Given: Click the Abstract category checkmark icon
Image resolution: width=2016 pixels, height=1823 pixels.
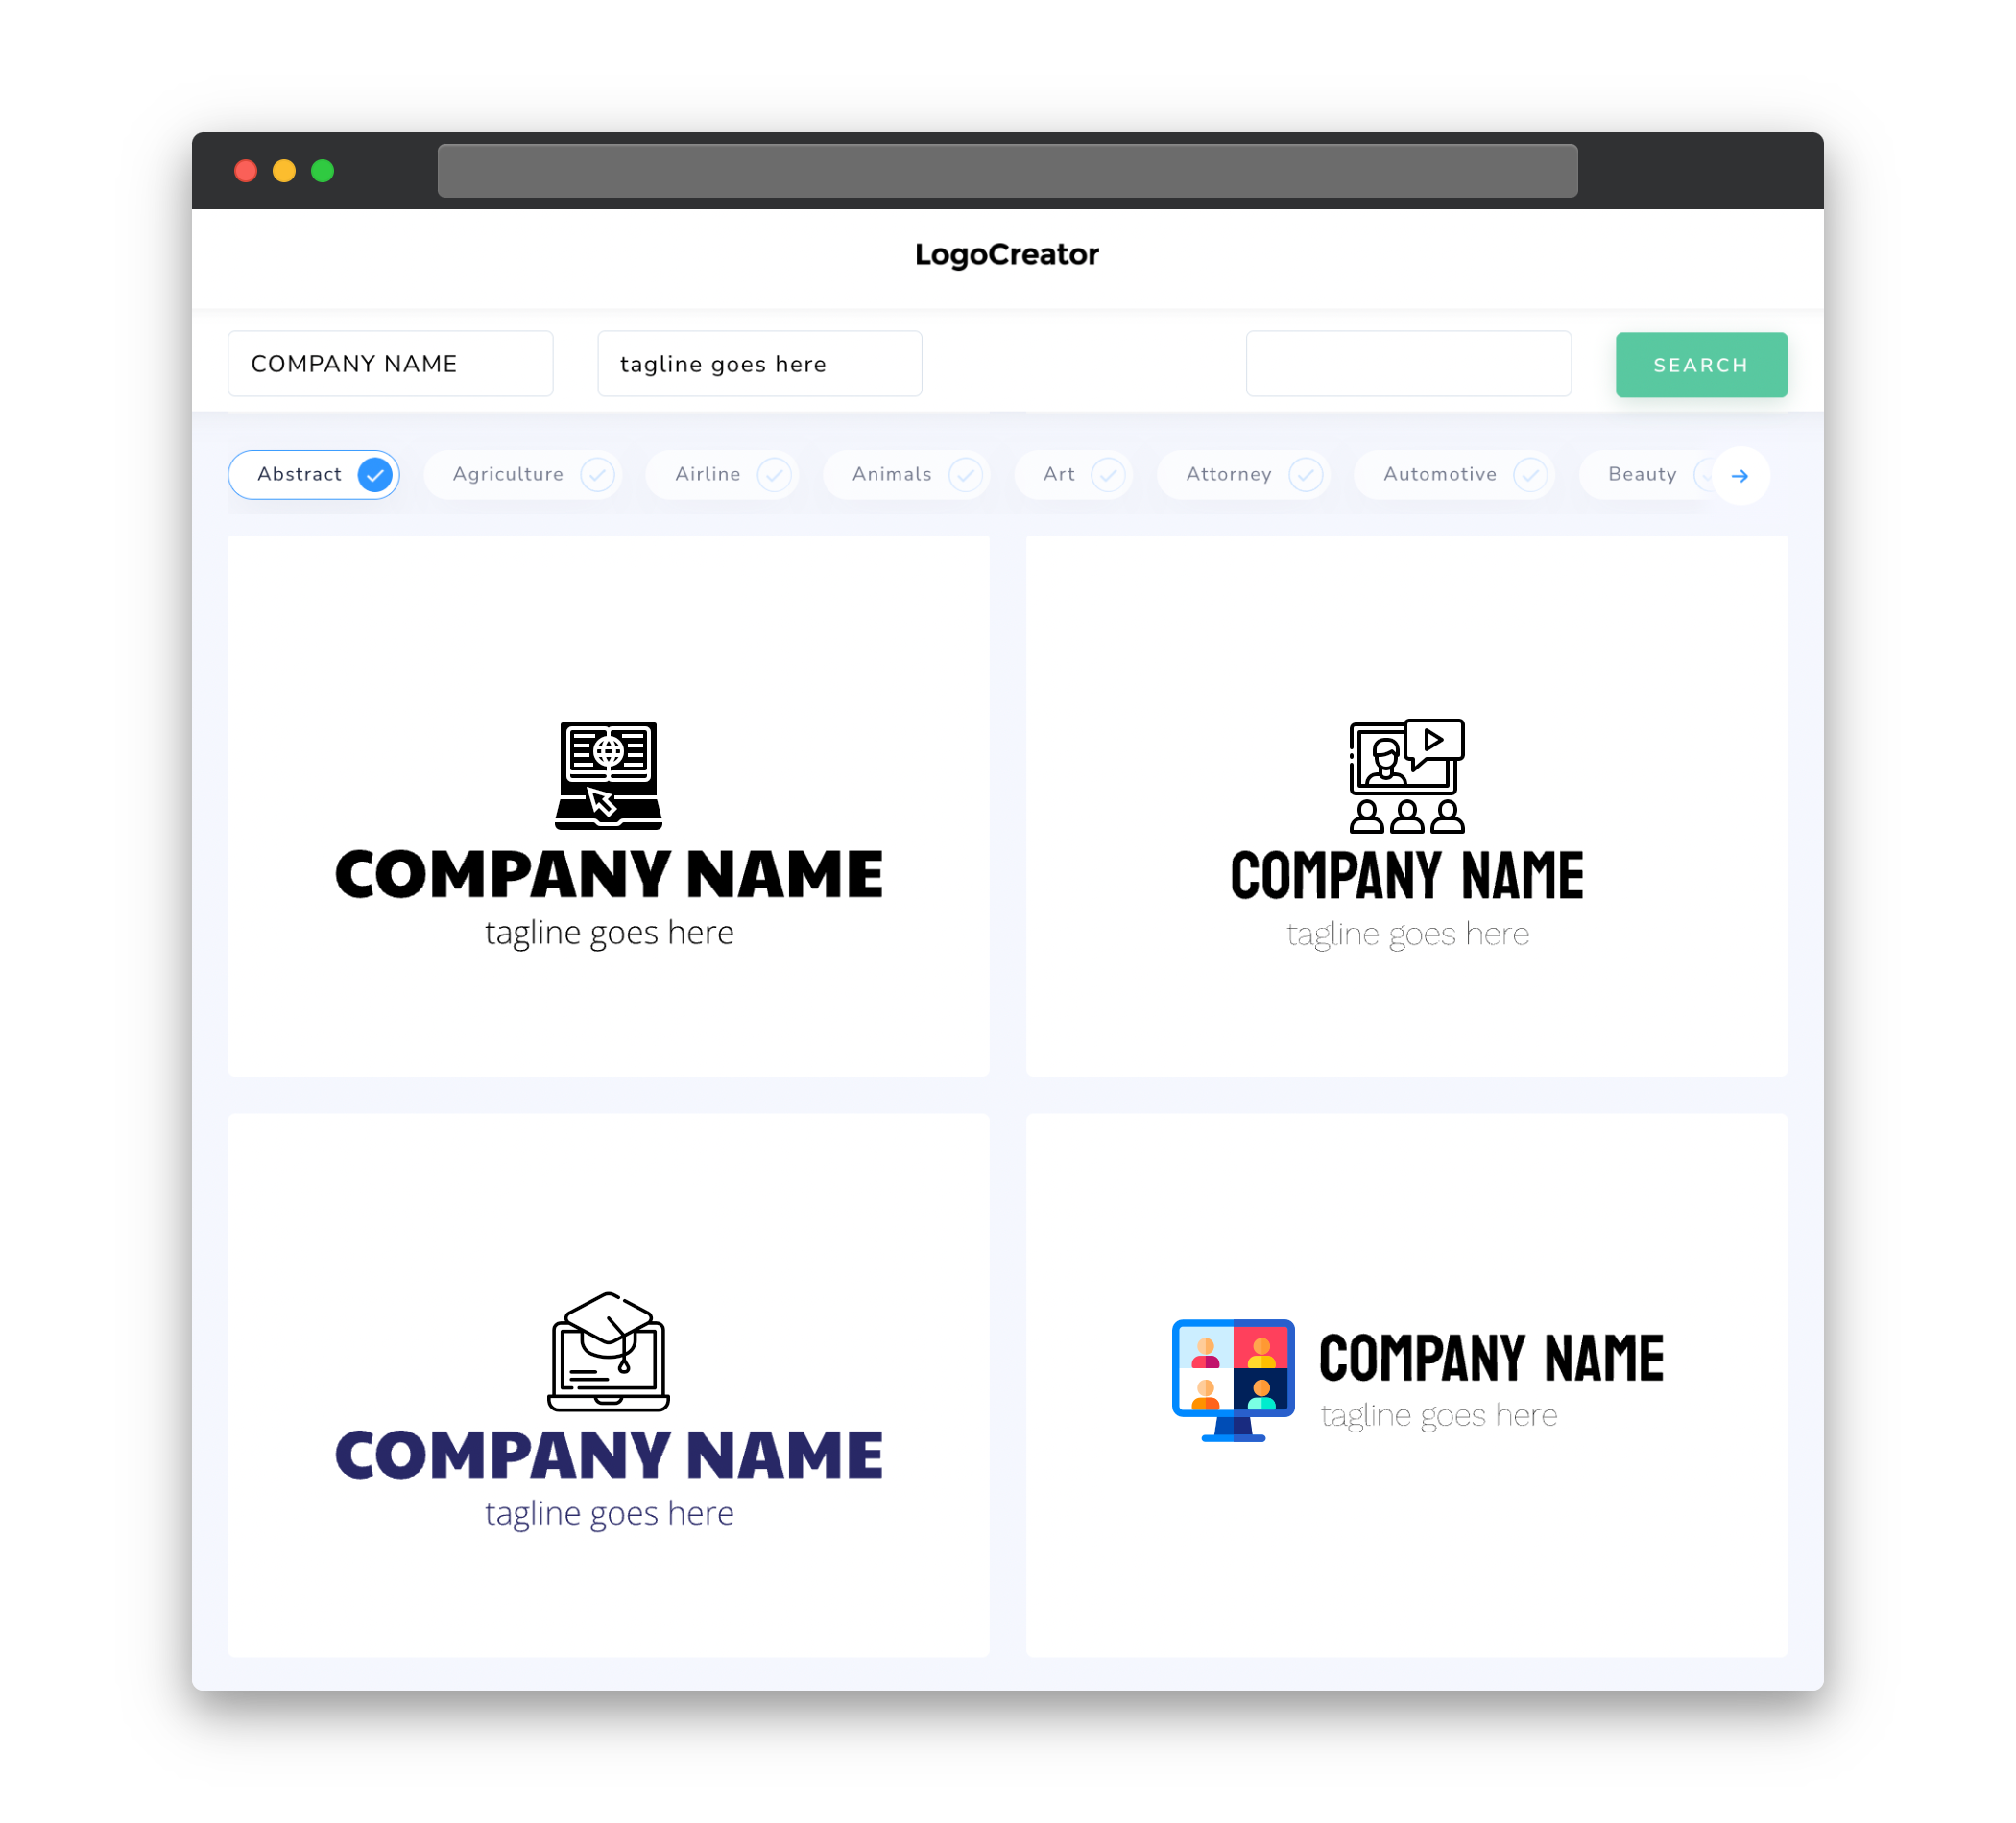Looking at the screenshot, I should tap(375, 474).
